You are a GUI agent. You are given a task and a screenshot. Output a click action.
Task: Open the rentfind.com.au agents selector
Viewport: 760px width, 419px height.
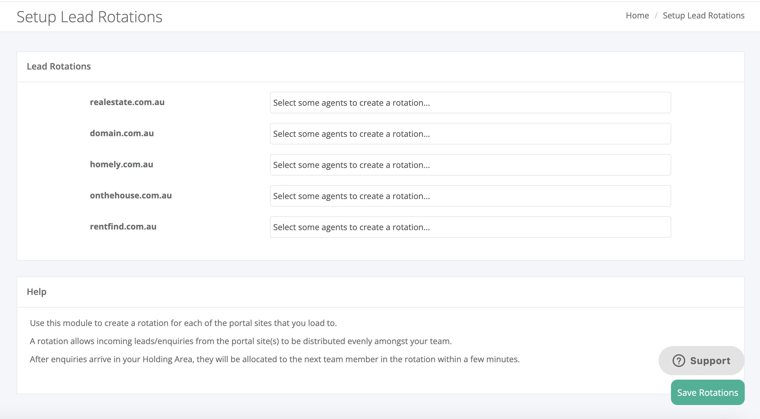coord(470,227)
